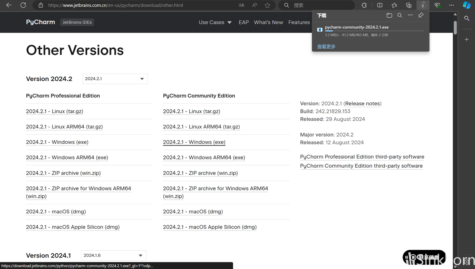
Task: Click the browser back arrow
Action: point(9,5)
